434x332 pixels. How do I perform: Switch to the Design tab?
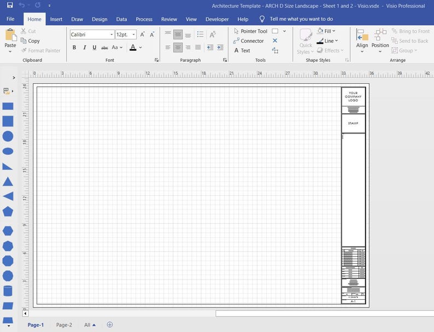99,19
